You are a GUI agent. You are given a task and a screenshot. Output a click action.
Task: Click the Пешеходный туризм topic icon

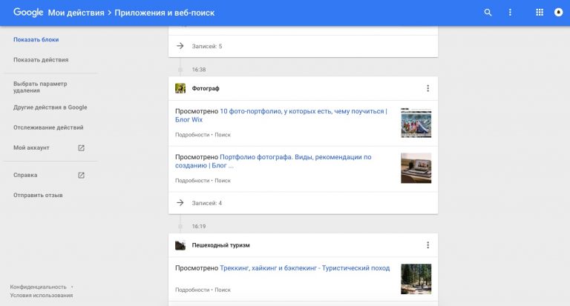coord(180,245)
